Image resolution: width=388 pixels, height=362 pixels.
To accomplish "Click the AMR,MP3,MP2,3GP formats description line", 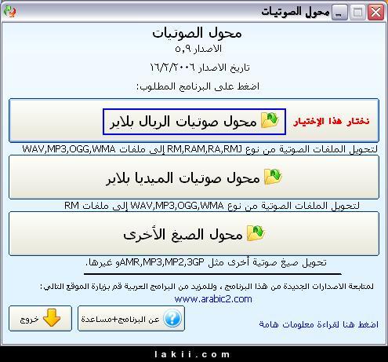I will (206, 262).
